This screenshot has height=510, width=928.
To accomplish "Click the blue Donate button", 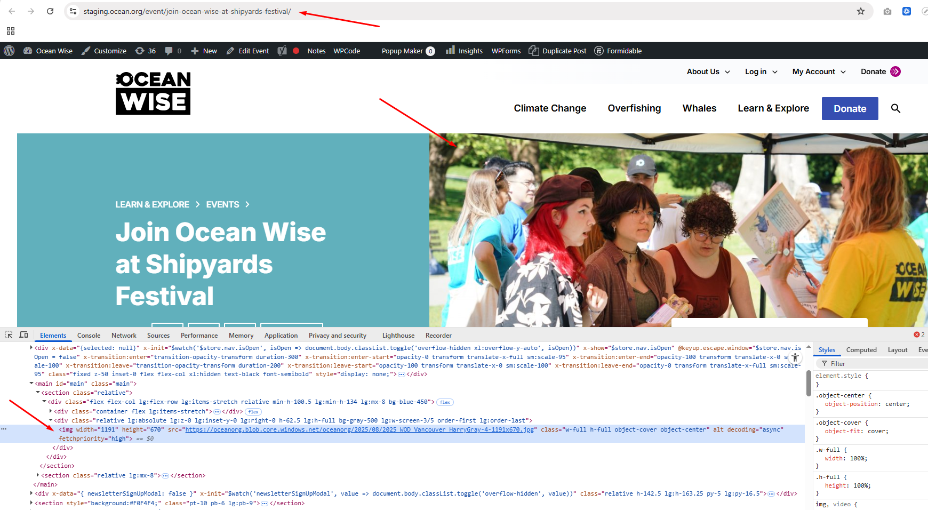I will (x=850, y=108).
